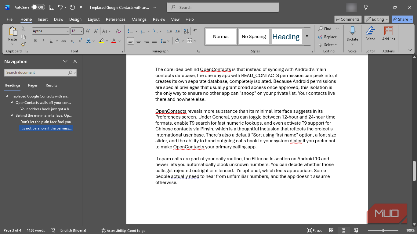Open the References ribbon tab
This screenshot has height=234, width=417.
point(116,19)
